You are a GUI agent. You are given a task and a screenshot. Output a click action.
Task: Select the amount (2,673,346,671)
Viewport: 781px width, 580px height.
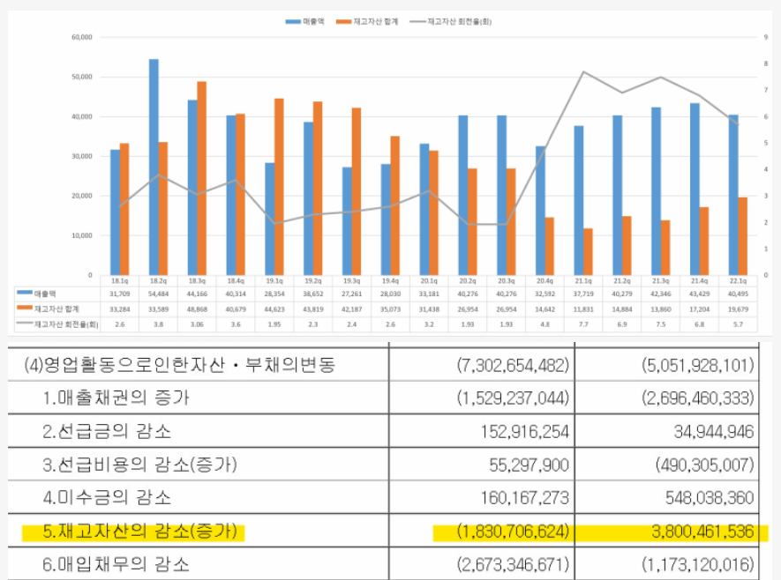coord(513,565)
